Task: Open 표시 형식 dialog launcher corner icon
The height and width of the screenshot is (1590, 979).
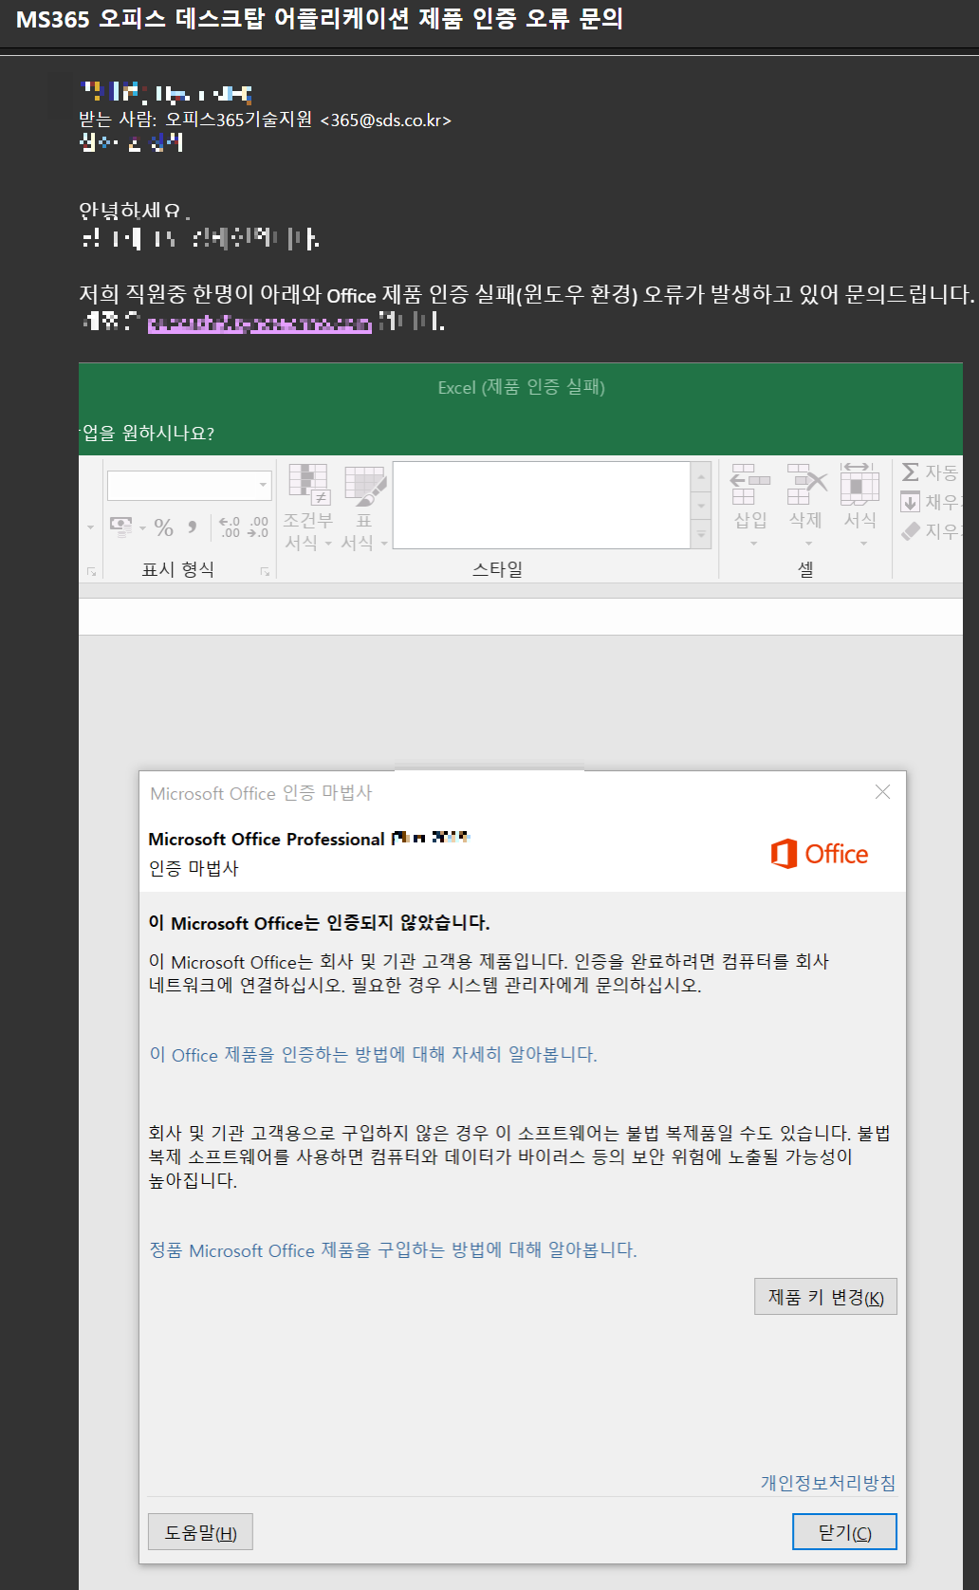Action: (x=265, y=571)
